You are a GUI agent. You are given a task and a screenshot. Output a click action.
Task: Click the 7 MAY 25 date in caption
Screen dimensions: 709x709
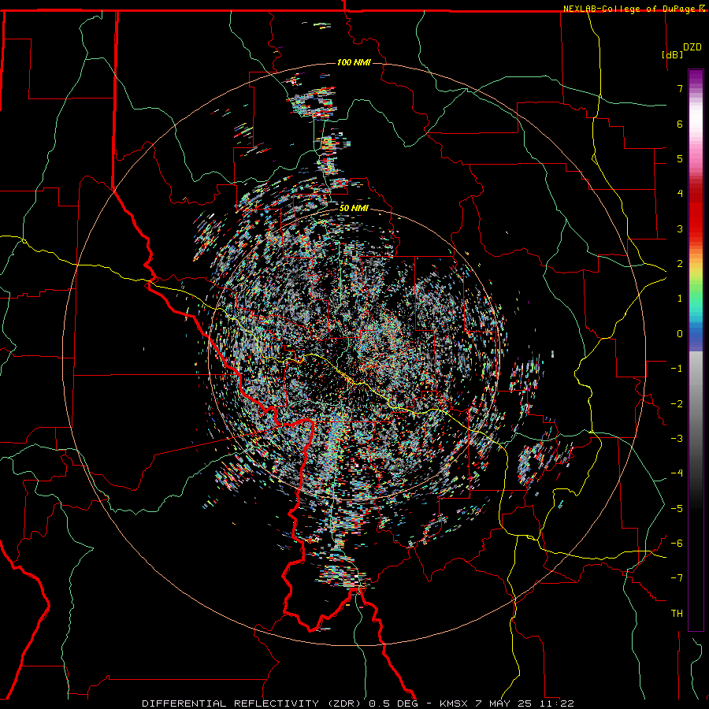pyautogui.click(x=503, y=703)
